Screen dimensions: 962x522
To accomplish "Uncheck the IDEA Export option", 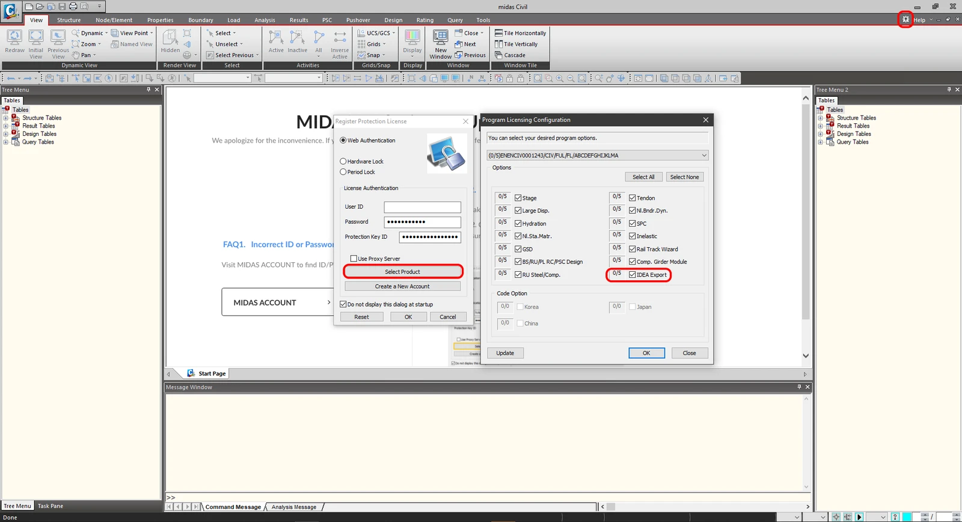I will click(633, 275).
